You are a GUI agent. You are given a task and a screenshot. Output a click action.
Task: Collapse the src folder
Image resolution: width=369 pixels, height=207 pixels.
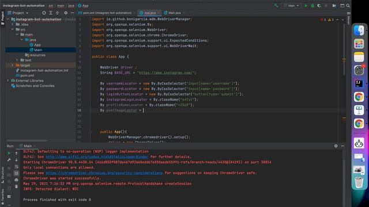point(13,29)
